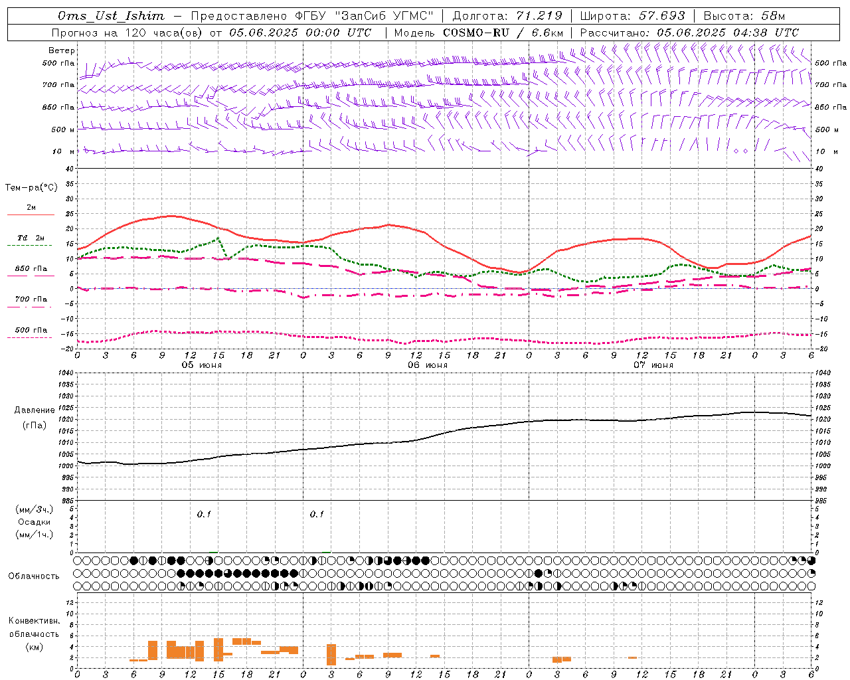Viewport: 850px width, 680px height.
Task: Click the Ветер panel label
Action: point(62,50)
